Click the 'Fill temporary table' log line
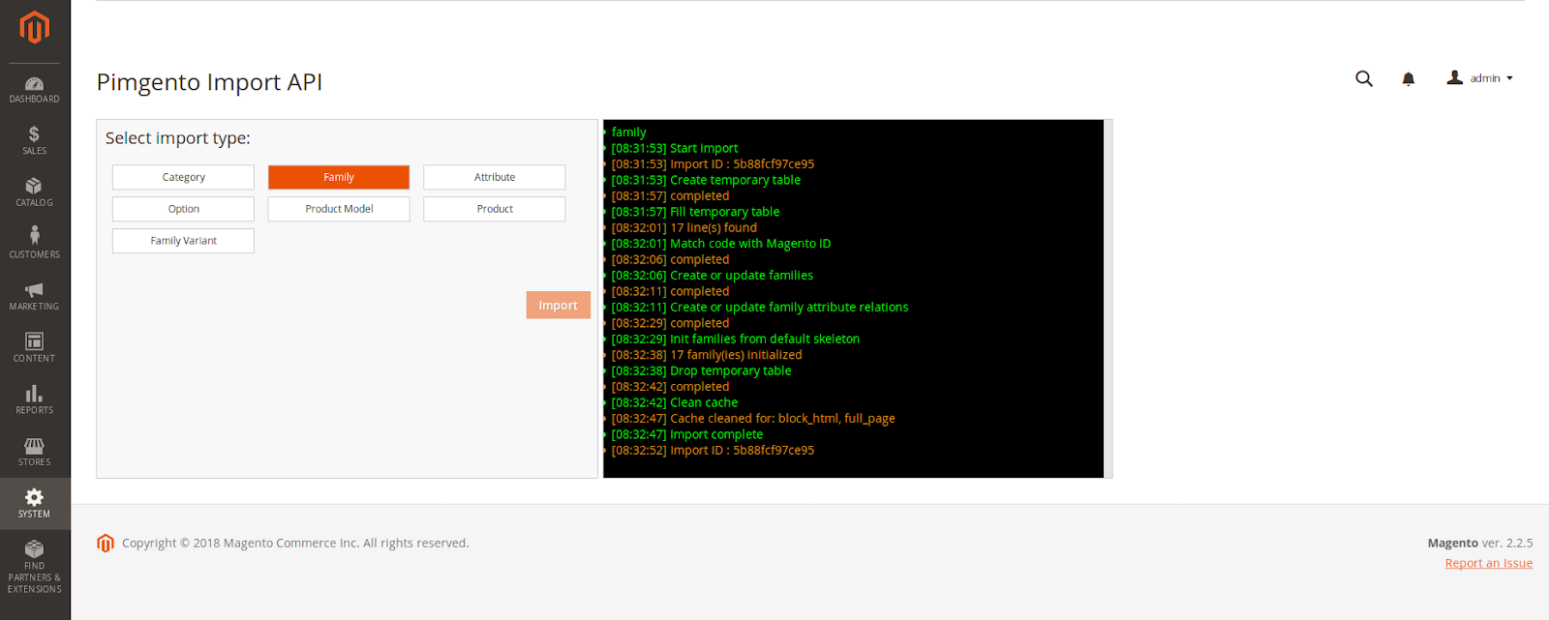Screen dimensions: 1549x620 tap(695, 212)
